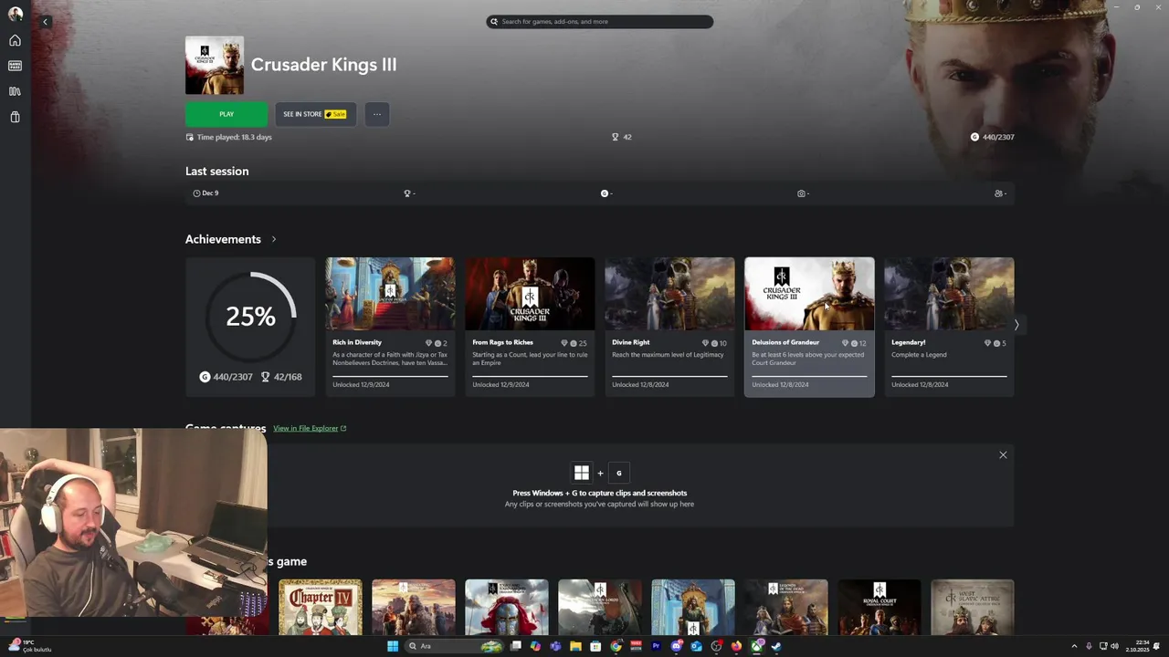Click the back arrow button

point(45,22)
